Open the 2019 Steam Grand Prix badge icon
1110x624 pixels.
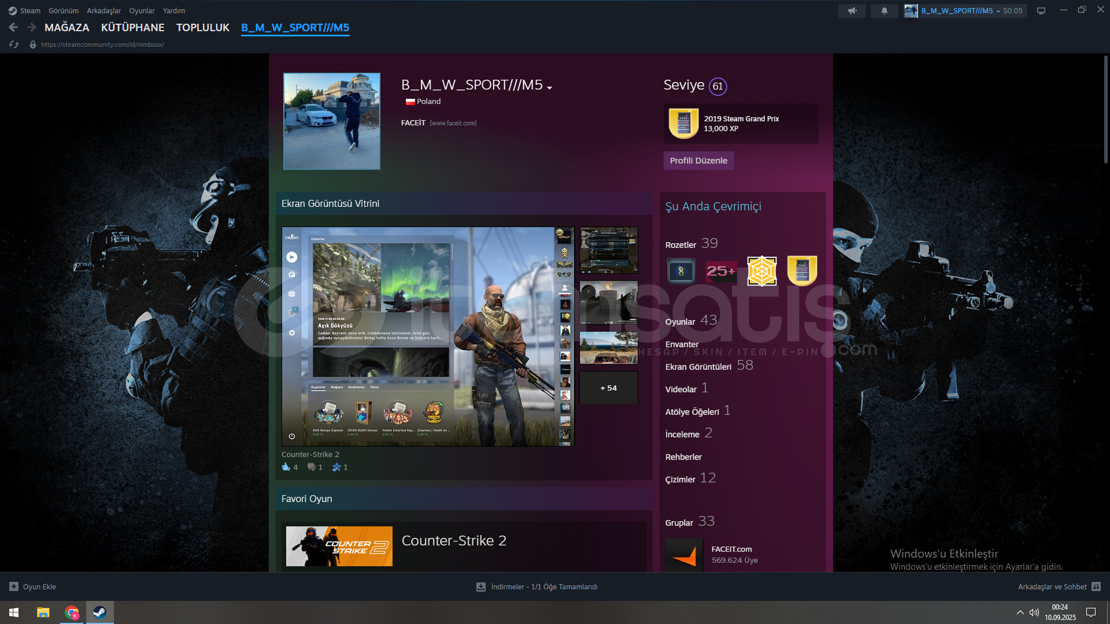(x=683, y=123)
